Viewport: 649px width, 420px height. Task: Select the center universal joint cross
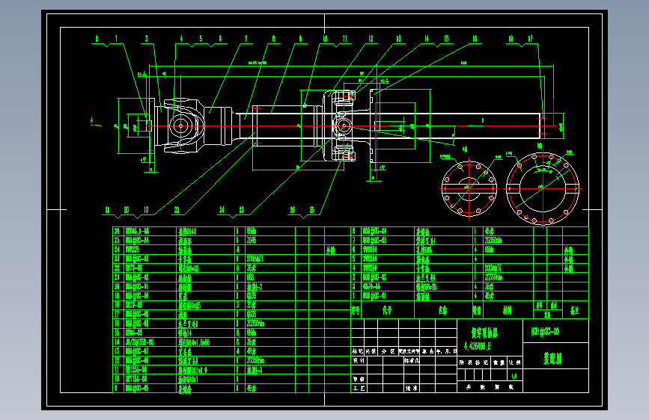[x=343, y=126]
